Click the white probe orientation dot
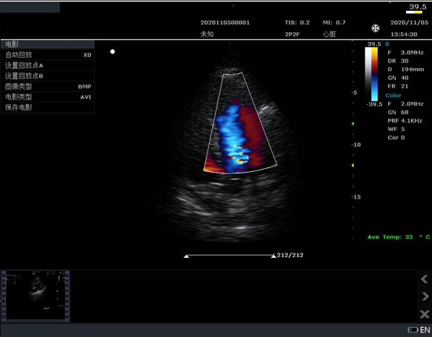Viewport: 432px width, 337px height. (112, 51)
